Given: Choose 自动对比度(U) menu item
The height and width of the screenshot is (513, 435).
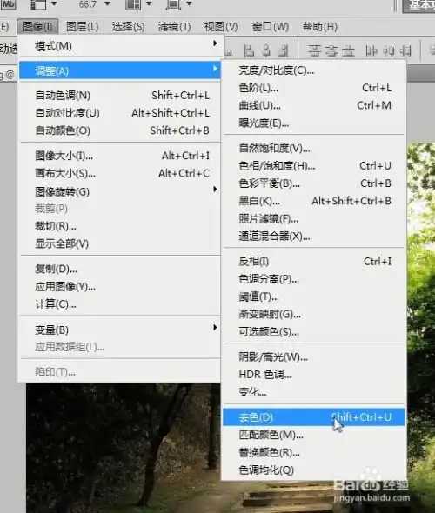Looking at the screenshot, I should click(x=120, y=113).
